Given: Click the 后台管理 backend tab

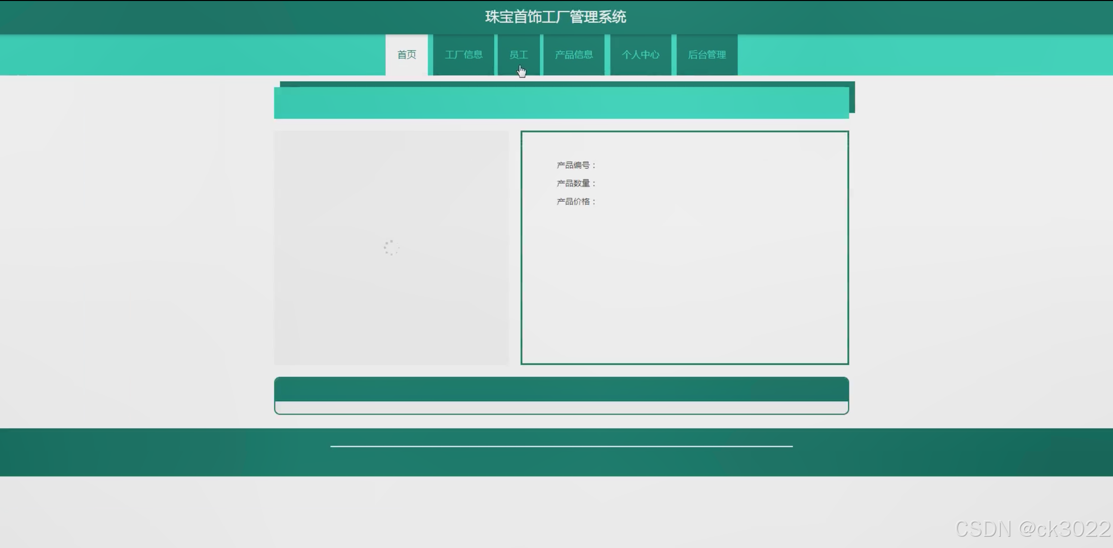Looking at the screenshot, I should [x=707, y=55].
